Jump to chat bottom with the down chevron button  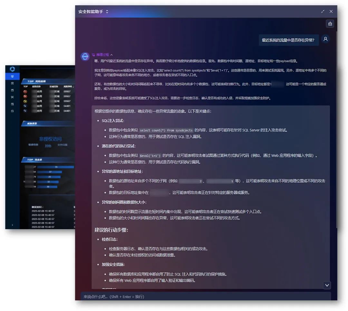click(327, 285)
